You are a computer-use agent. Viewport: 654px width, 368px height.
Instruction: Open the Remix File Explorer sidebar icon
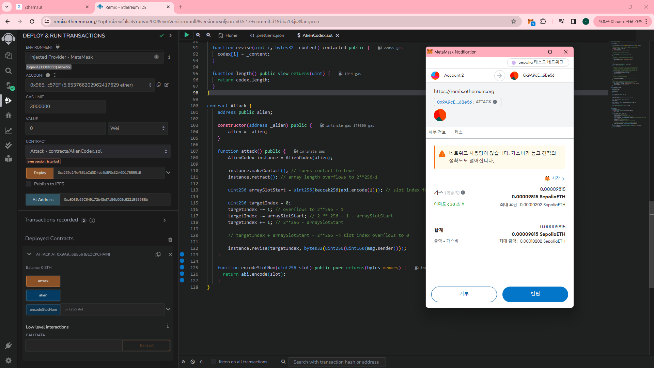pos(9,56)
